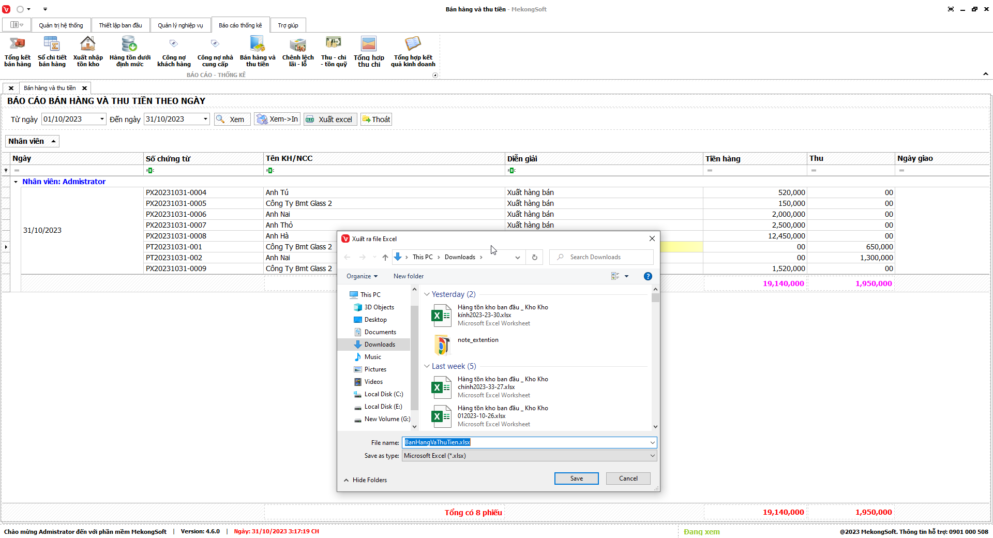Select Desktop in the folder tree
This screenshot has height=538, width=993.
click(x=375, y=320)
